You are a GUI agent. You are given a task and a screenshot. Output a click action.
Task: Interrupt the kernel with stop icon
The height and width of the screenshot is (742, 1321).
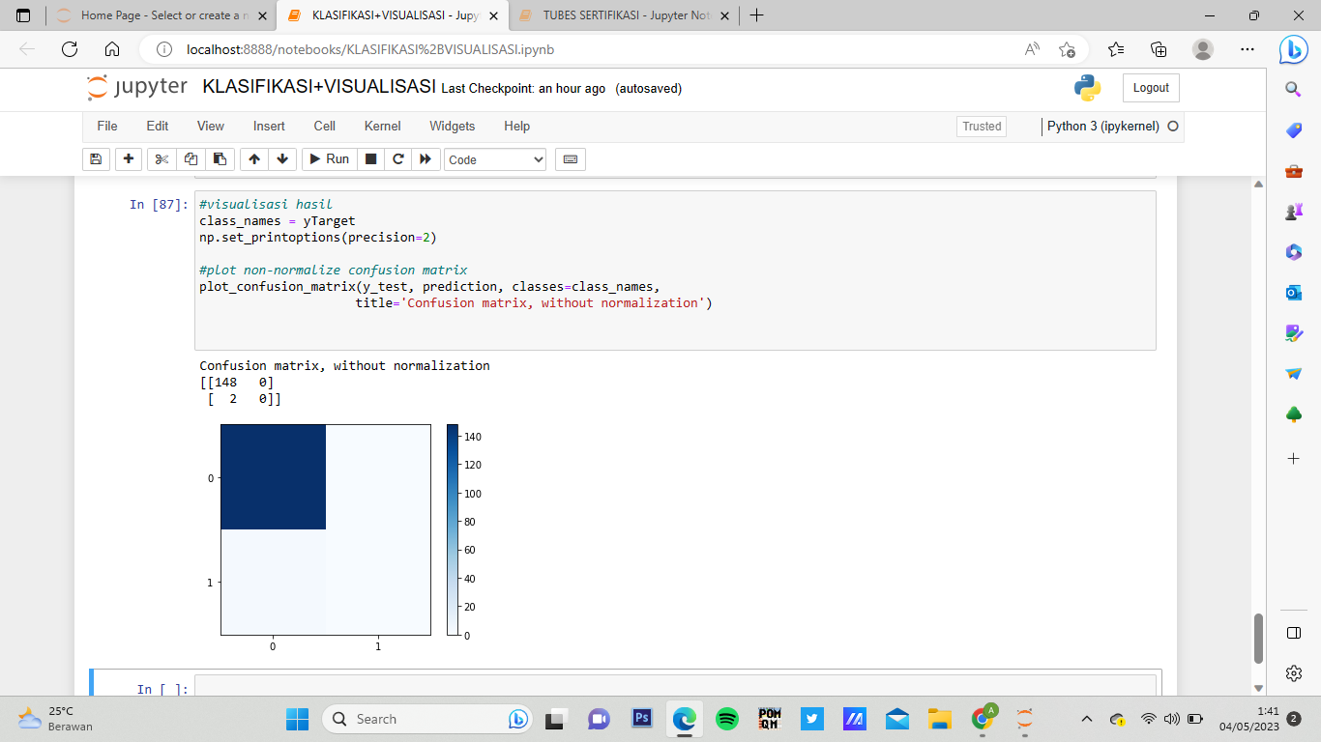[x=370, y=159]
